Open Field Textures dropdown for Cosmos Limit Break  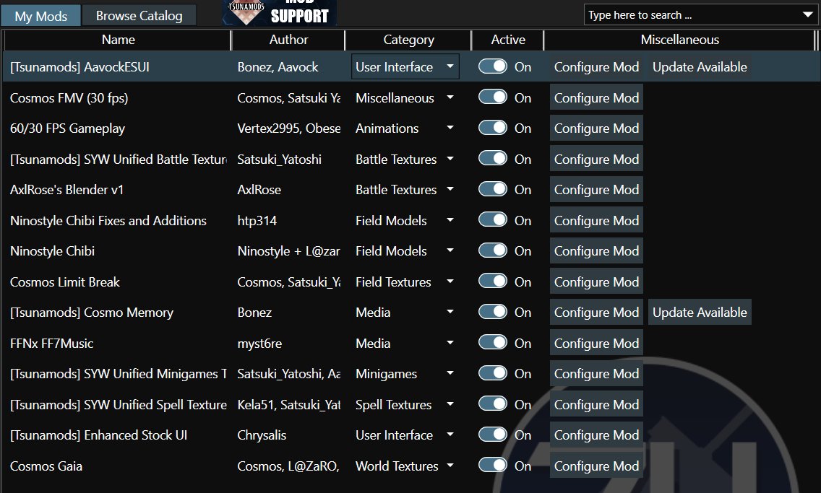click(x=405, y=282)
